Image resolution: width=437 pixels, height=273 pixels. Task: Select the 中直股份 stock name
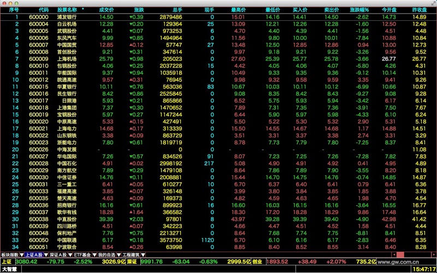click(x=67, y=219)
